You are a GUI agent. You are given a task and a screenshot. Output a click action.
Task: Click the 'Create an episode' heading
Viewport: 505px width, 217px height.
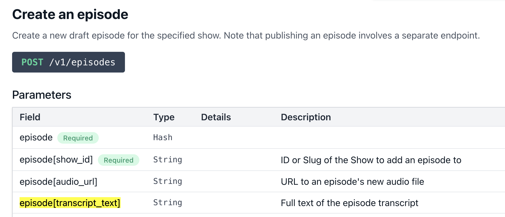click(70, 14)
